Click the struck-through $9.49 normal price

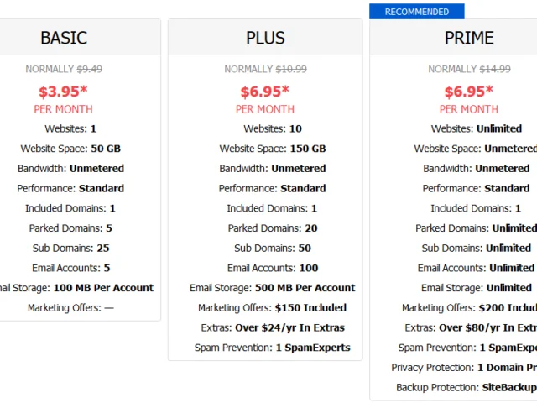click(x=90, y=69)
